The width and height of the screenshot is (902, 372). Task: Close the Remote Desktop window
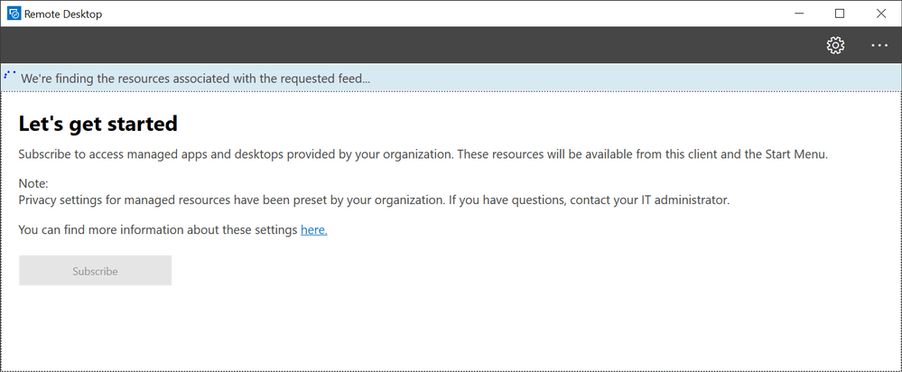click(x=880, y=14)
